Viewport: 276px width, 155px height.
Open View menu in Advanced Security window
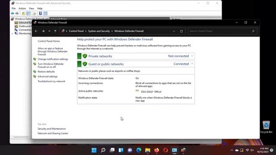click(31, 9)
